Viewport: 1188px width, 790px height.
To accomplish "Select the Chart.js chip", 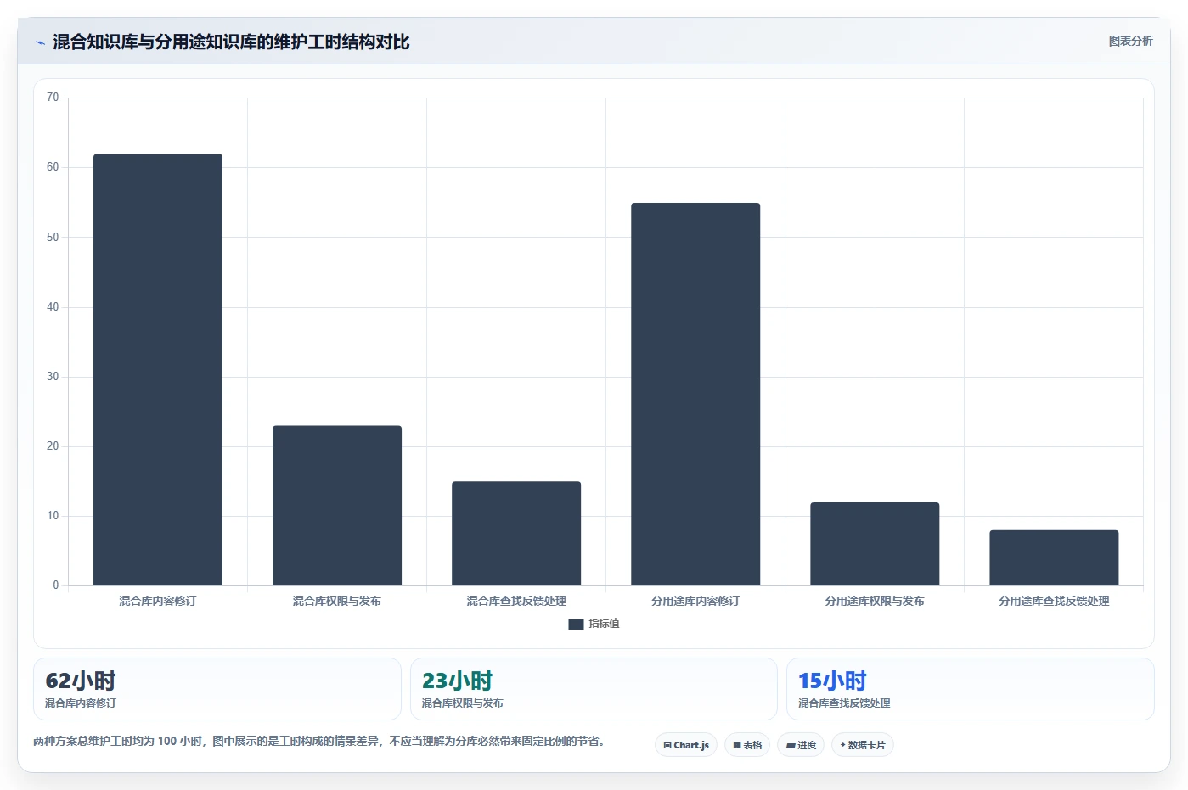I will click(686, 745).
